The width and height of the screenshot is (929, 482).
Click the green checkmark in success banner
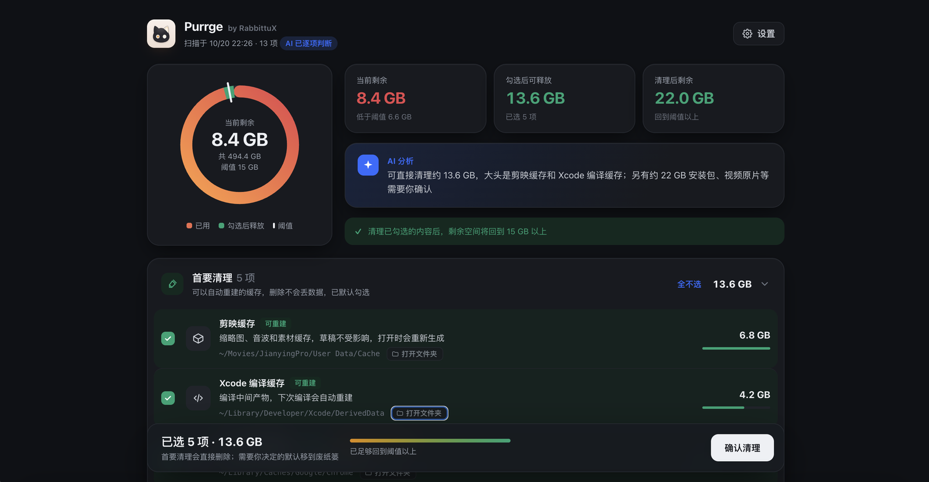(358, 231)
